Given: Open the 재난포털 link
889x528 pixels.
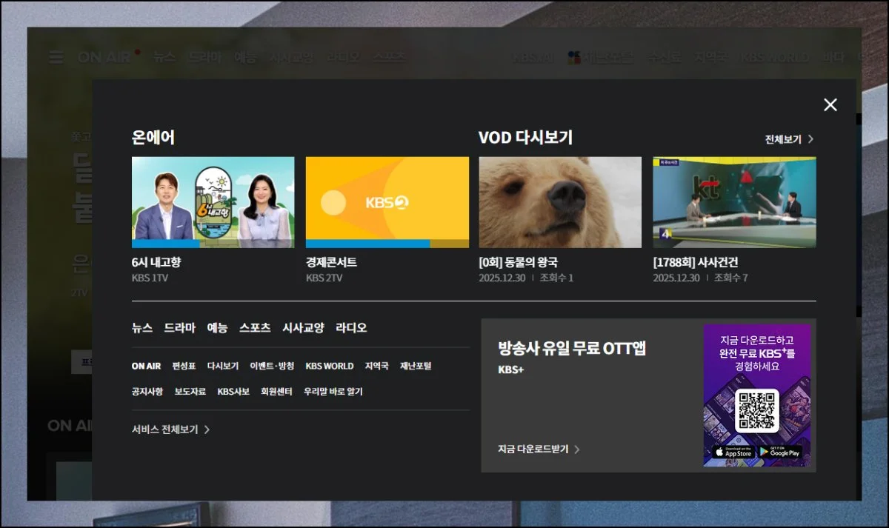Looking at the screenshot, I should [x=416, y=366].
